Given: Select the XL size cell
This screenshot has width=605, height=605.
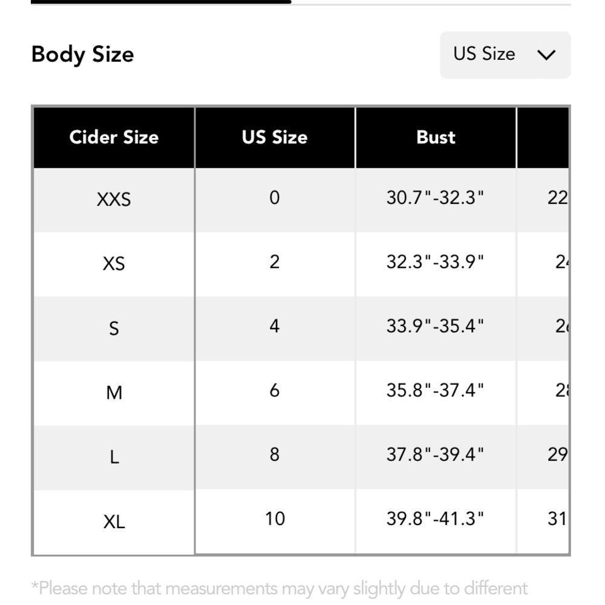Looking at the screenshot, I should click(114, 522).
